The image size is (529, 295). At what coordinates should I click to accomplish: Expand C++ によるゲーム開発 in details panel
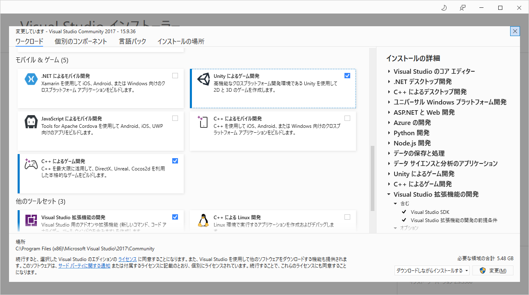click(x=389, y=184)
